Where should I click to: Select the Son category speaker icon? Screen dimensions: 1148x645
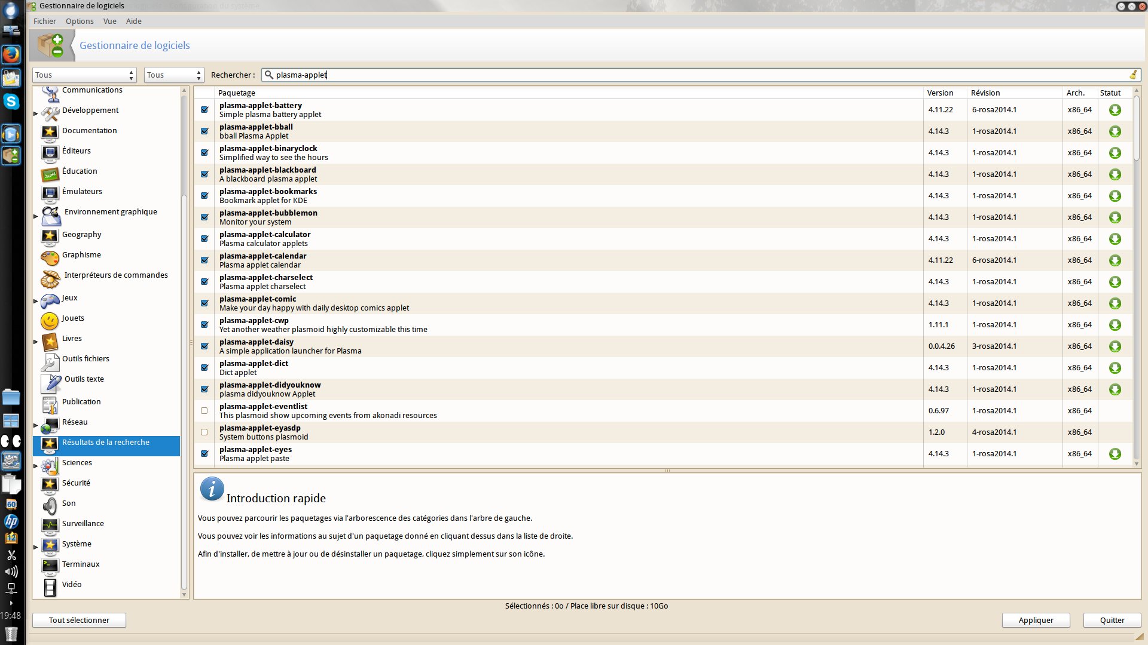(x=50, y=506)
